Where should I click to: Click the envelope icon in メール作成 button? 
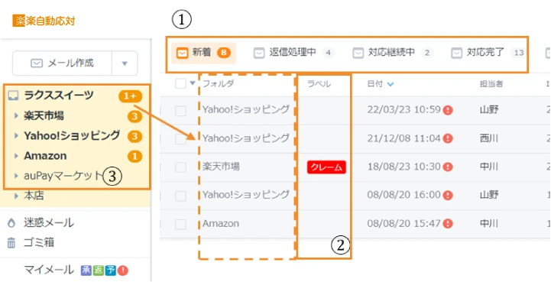(x=37, y=63)
